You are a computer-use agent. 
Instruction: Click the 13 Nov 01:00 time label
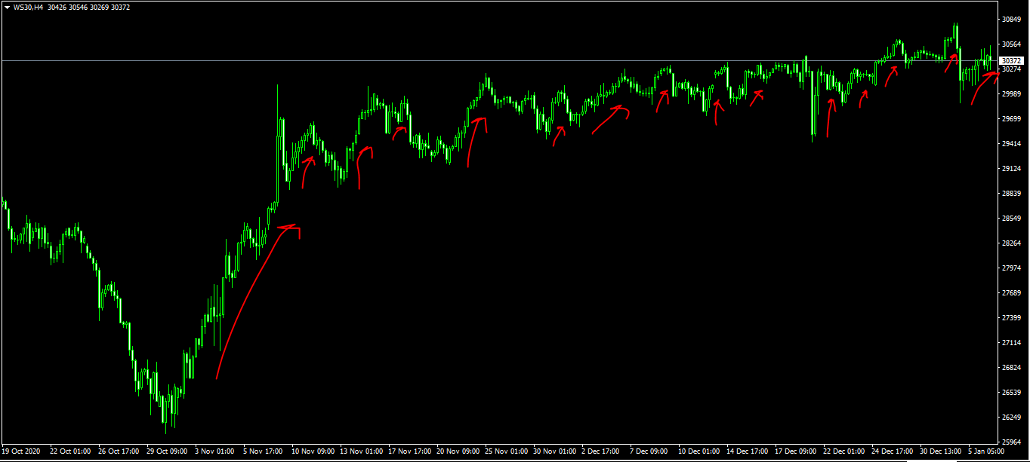coord(362,451)
